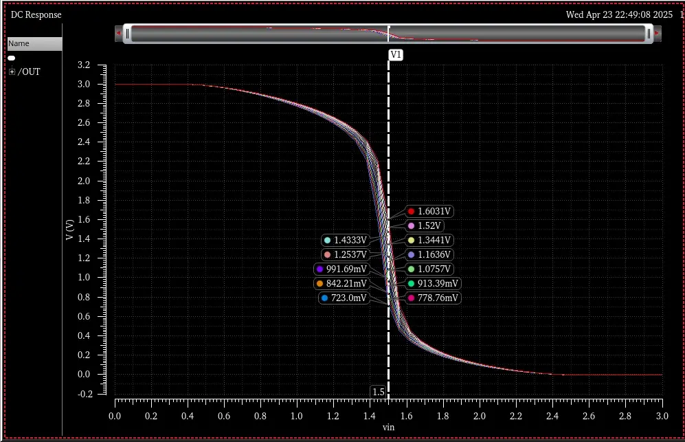Click the Name column header
The width and height of the screenshot is (685, 442).
click(34, 43)
